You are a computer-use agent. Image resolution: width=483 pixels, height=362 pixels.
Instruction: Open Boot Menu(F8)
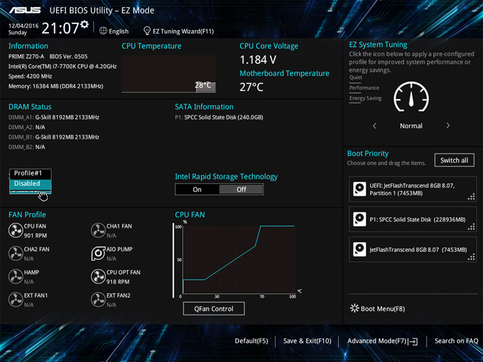point(377,308)
